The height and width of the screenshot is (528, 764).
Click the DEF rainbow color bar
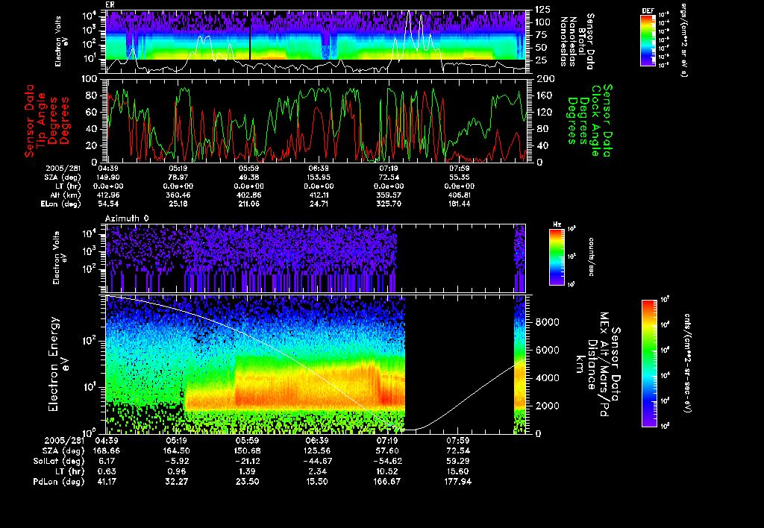(648, 40)
